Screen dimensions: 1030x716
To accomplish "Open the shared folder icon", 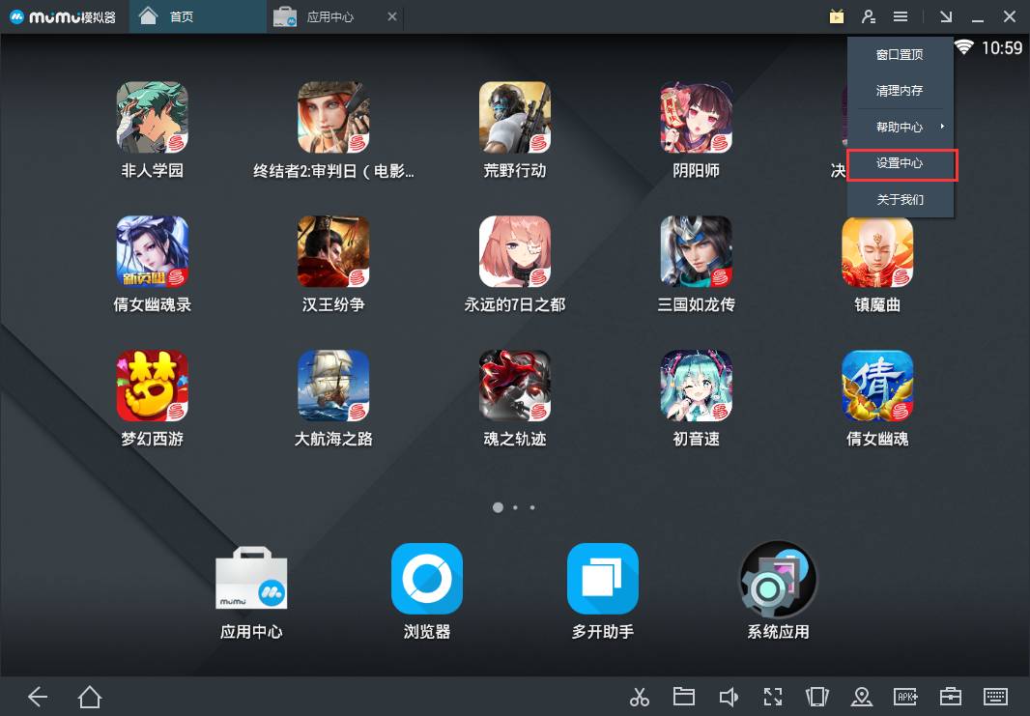I will click(684, 697).
